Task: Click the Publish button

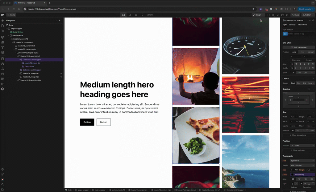Action: [308, 15]
